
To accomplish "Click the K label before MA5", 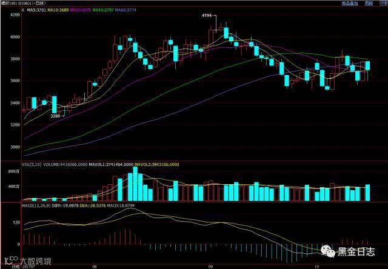I will pyautogui.click(x=23, y=10).
